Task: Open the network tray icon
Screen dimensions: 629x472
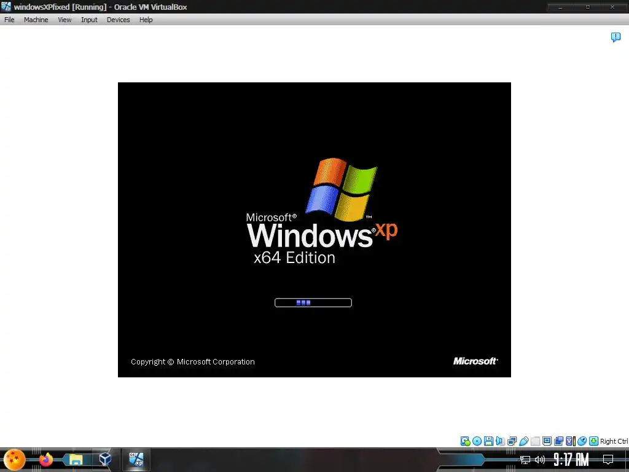Action: (525, 460)
